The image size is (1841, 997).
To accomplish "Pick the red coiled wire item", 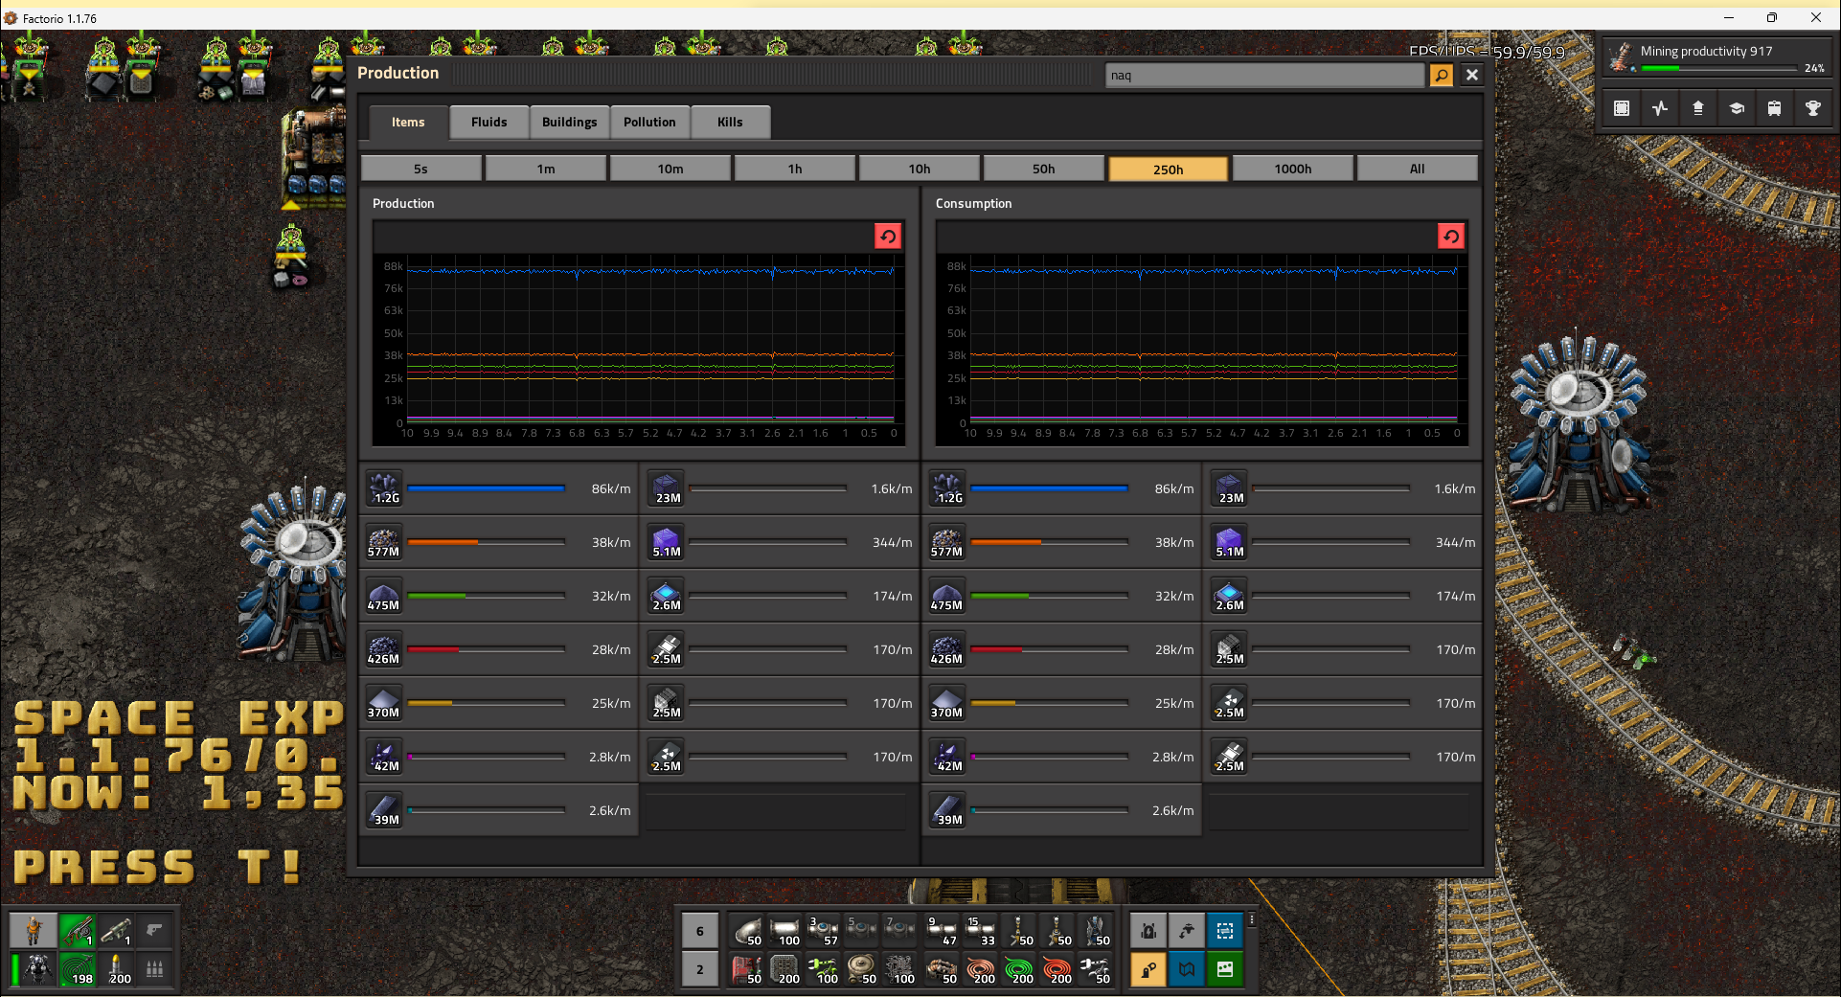I will (1057, 969).
